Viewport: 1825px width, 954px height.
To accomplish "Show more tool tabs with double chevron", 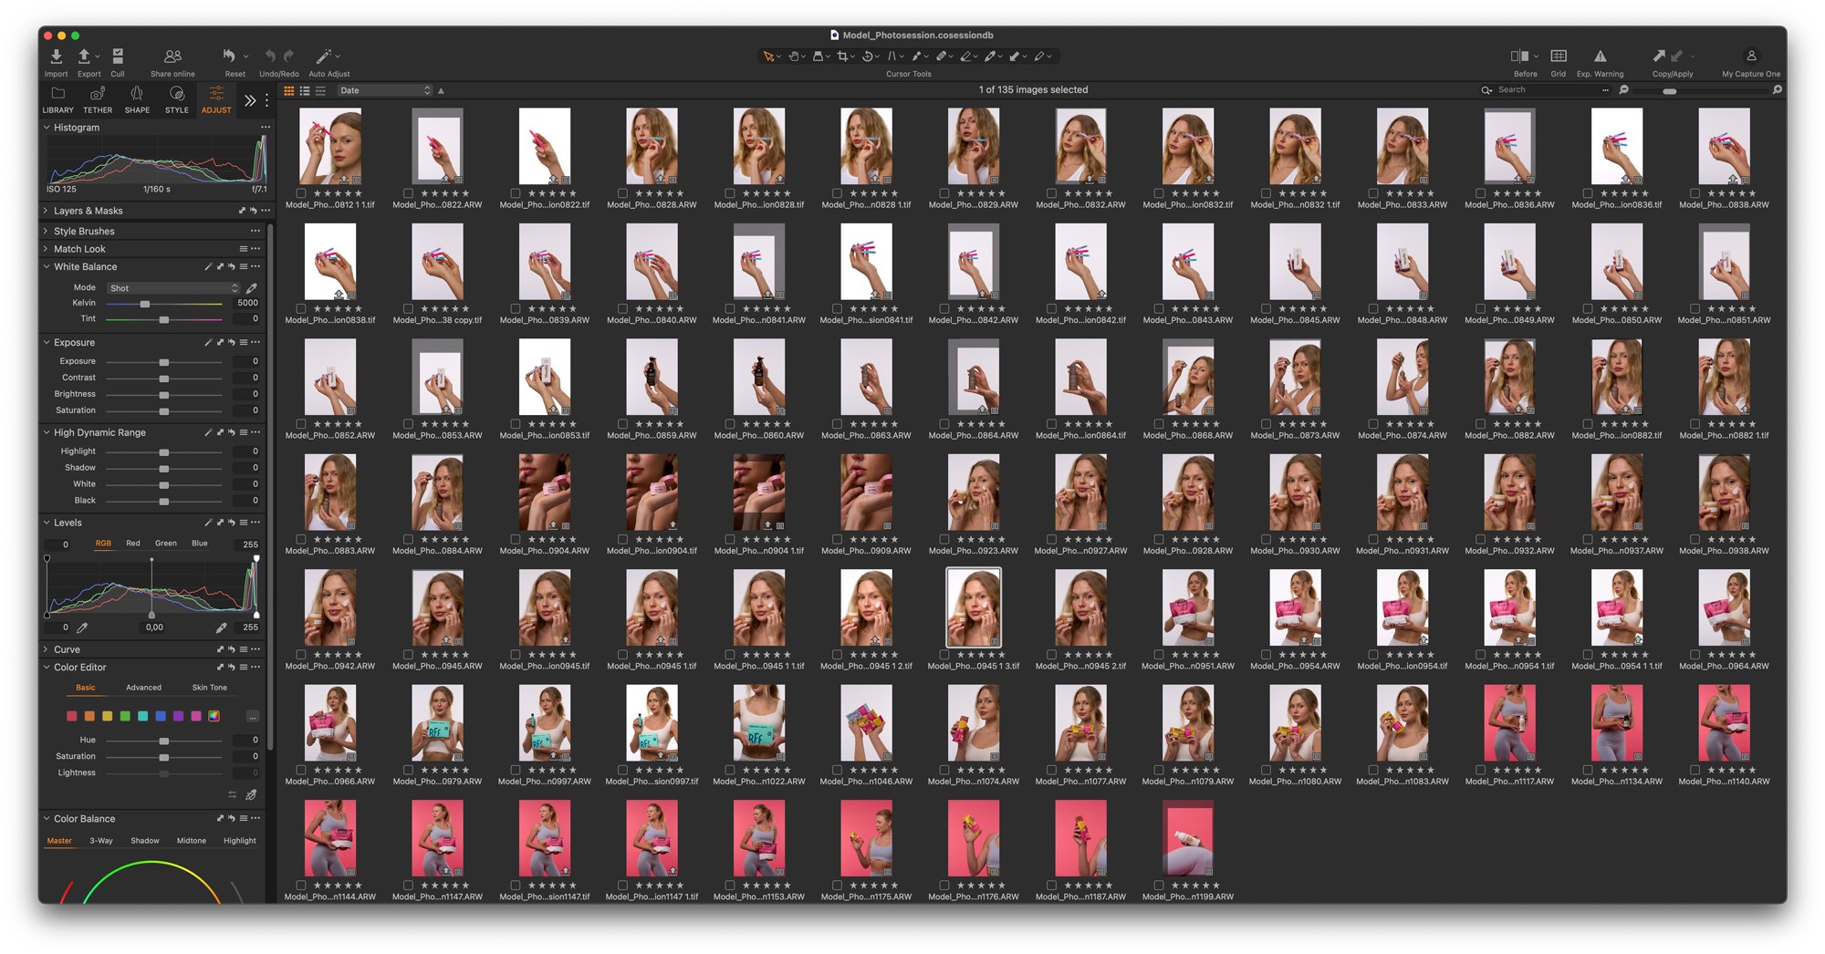I will tap(250, 100).
